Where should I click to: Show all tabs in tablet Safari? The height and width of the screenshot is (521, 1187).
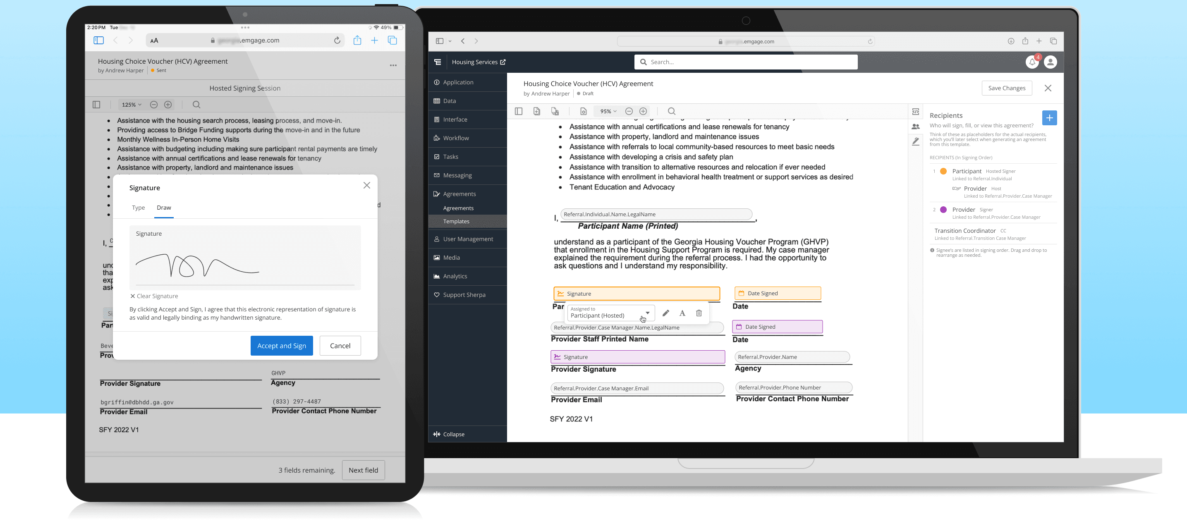[392, 41]
